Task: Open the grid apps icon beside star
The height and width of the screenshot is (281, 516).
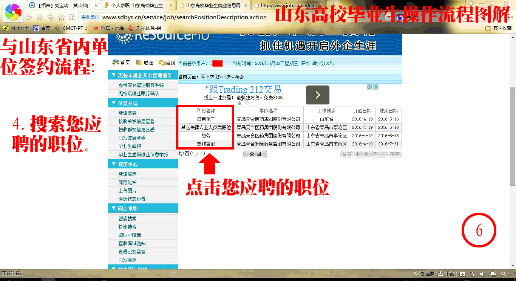Action: pos(72,17)
